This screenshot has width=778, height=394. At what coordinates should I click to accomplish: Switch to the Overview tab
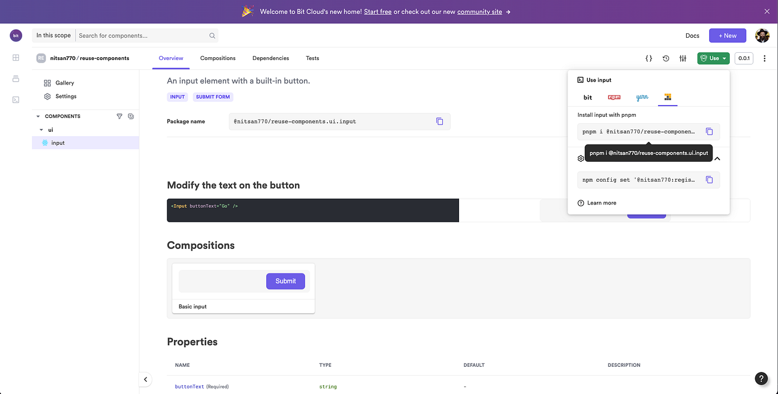171,58
